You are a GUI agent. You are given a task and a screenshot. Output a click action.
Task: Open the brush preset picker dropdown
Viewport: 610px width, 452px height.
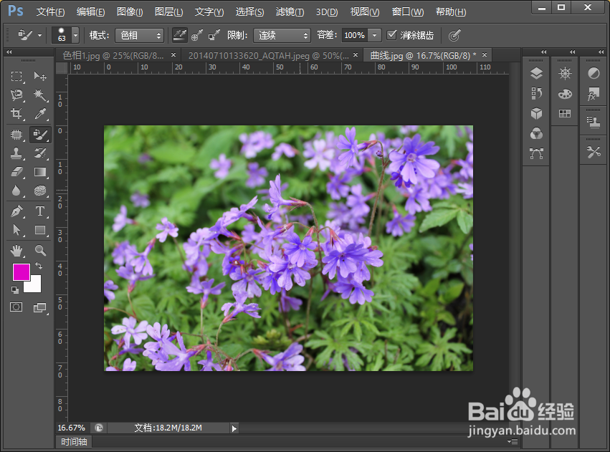(x=75, y=35)
